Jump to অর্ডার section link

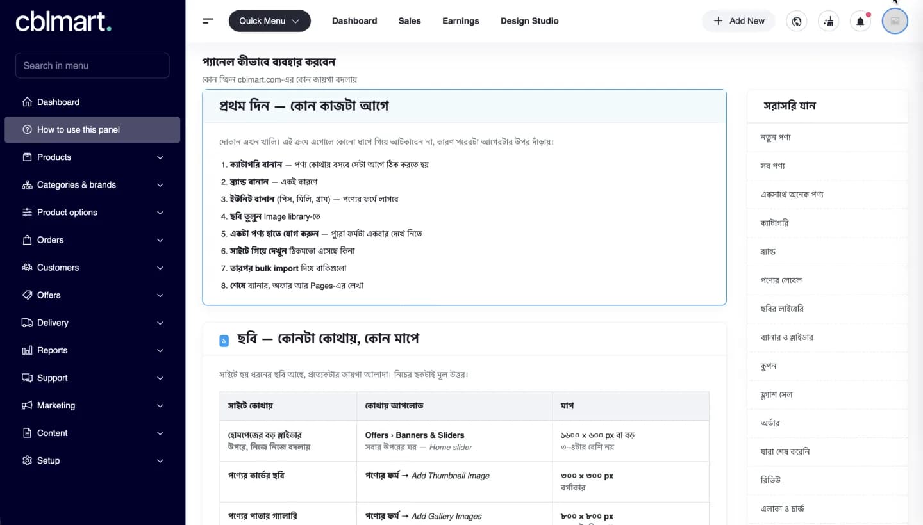[827, 423]
